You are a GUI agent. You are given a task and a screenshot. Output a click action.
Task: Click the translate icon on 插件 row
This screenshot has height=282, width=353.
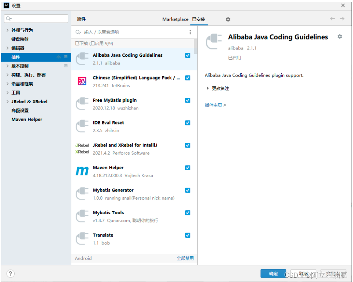pos(59,57)
